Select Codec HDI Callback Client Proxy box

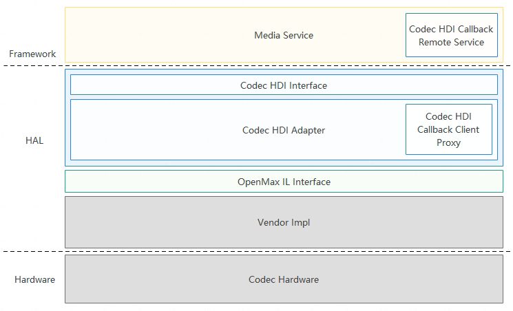(449, 129)
